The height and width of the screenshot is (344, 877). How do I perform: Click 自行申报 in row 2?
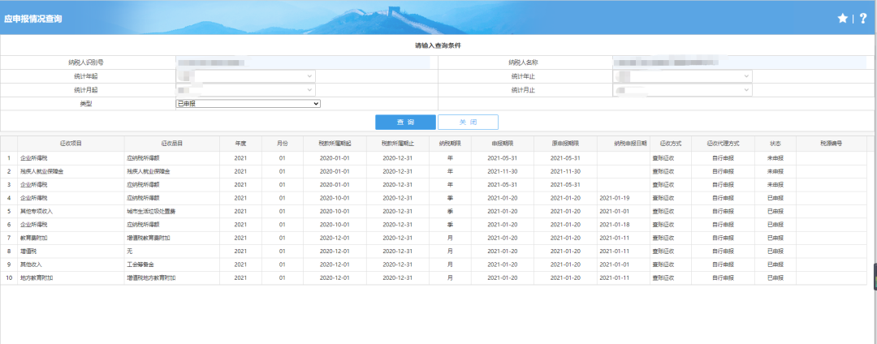click(x=723, y=171)
